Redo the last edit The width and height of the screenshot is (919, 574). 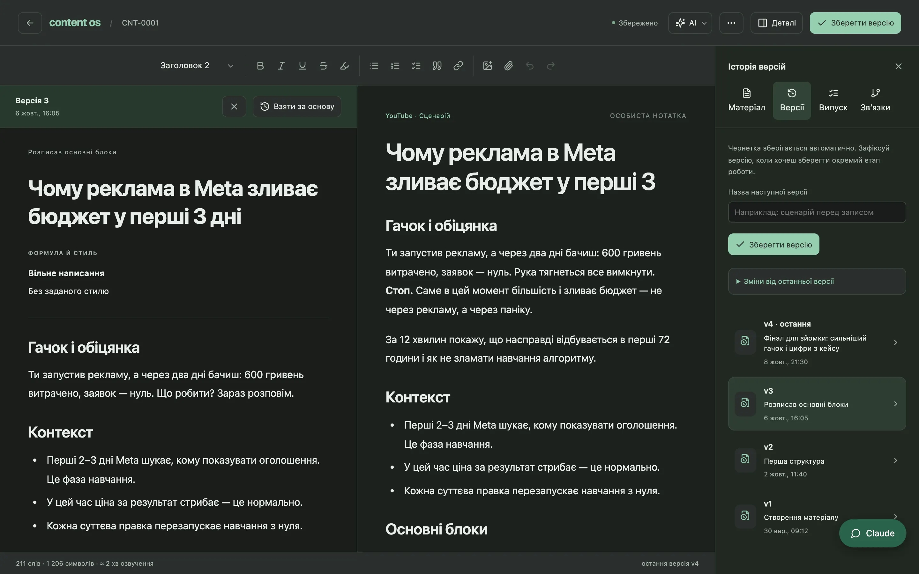click(x=551, y=66)
